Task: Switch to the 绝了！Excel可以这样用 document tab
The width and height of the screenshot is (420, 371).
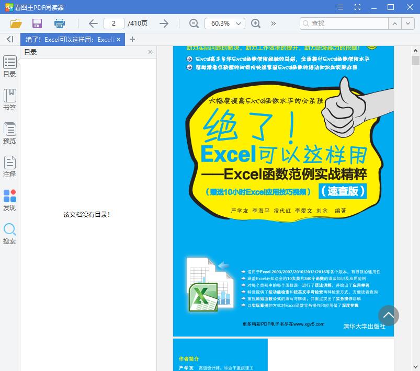Action: pos(70,40)
